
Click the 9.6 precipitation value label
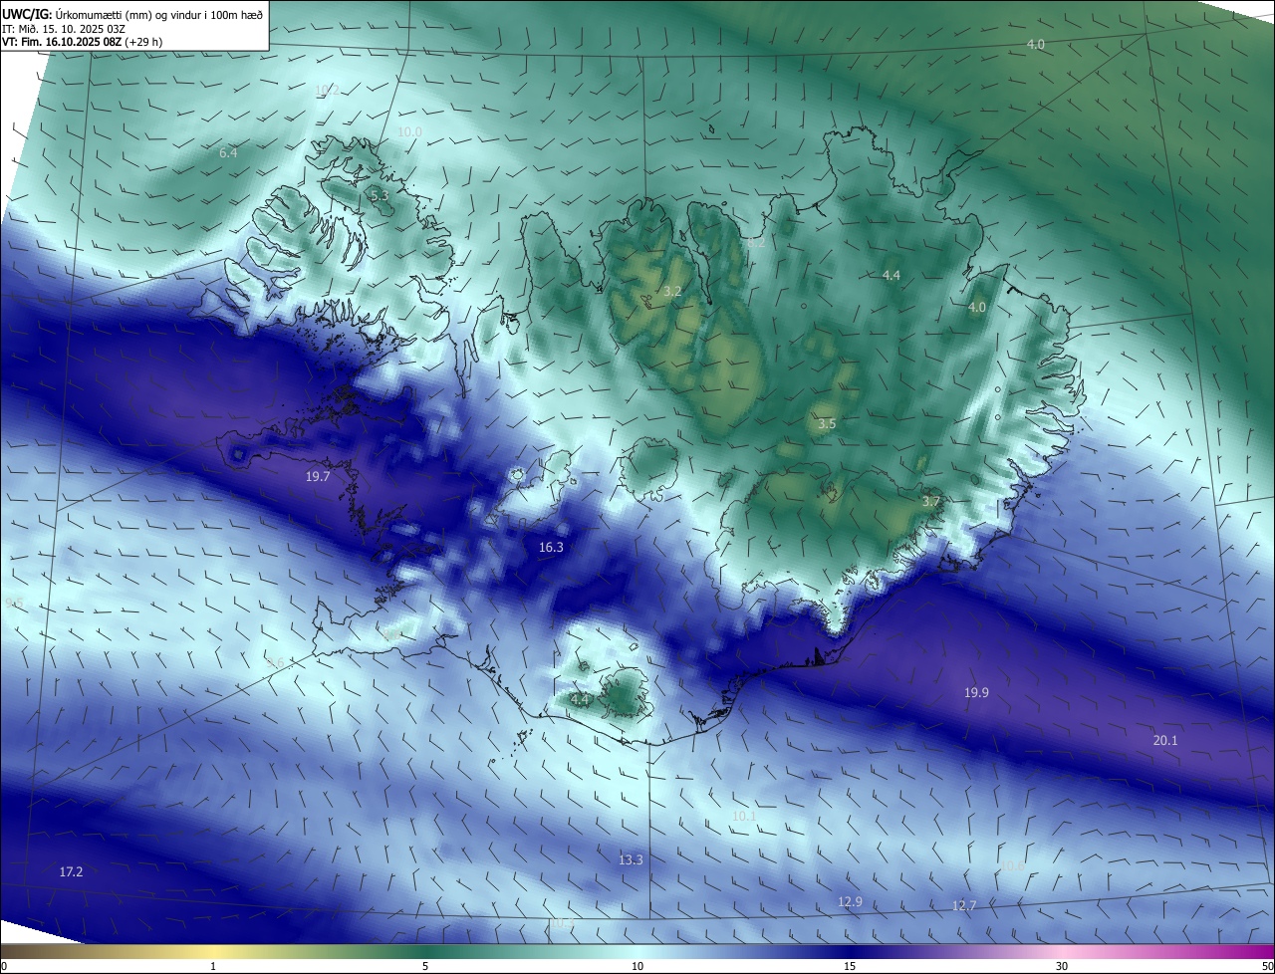tap(275, 663)
